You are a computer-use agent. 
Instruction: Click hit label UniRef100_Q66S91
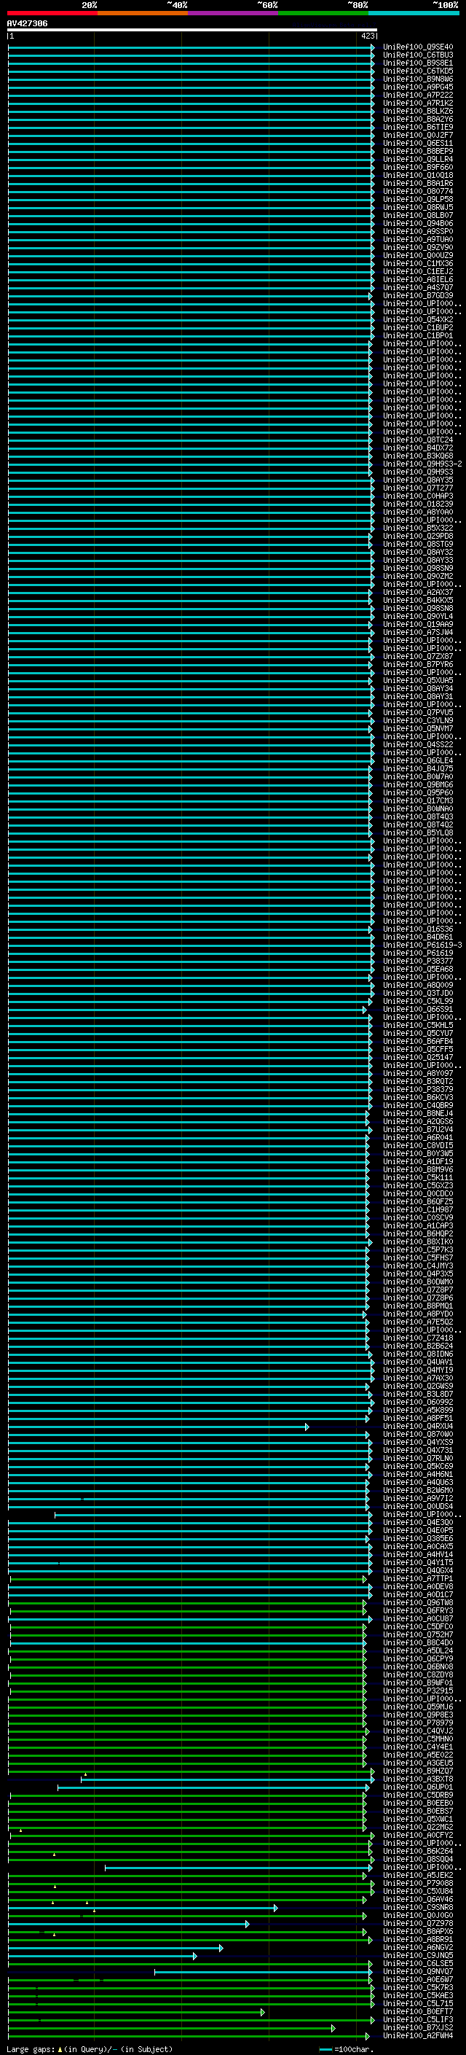pyautogui.click(x=418, y=1009)
